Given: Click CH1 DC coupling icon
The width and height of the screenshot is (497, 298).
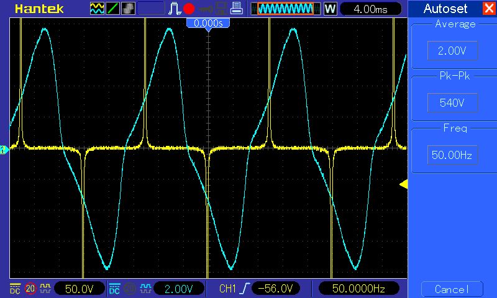Looking at the screenshot, I should (15, 289).
